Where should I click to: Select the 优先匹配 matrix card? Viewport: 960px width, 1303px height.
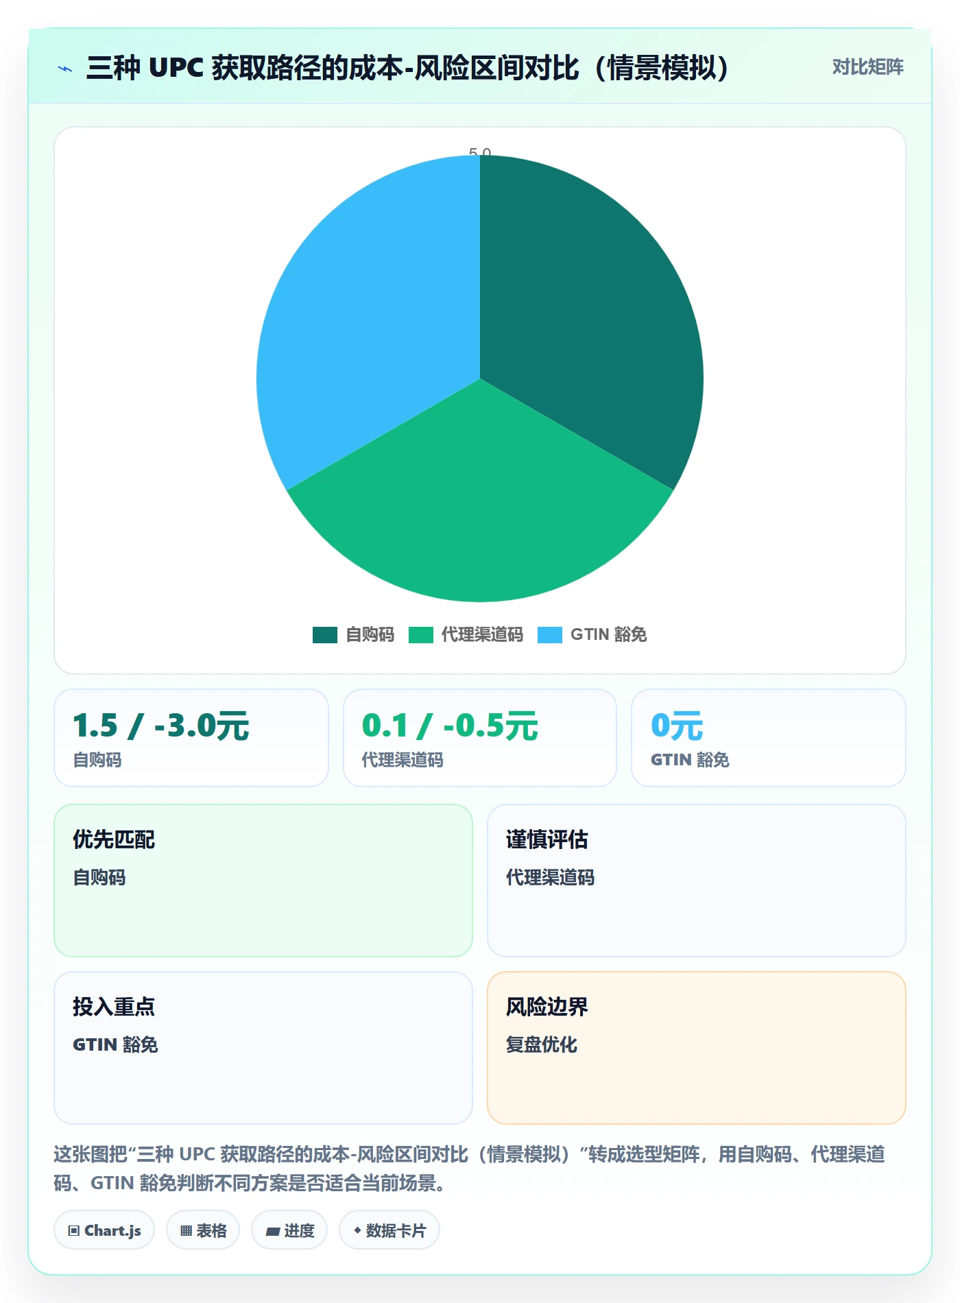pyautogui.click(x=263, y=881)
